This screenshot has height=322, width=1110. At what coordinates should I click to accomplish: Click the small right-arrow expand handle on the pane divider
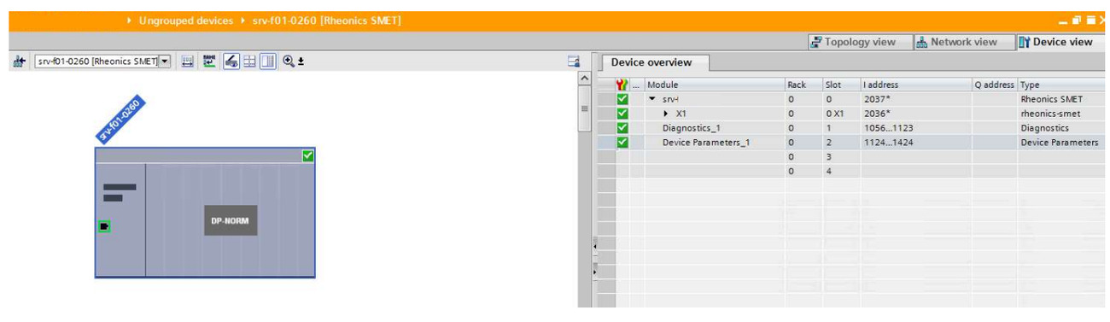[595, 272]
